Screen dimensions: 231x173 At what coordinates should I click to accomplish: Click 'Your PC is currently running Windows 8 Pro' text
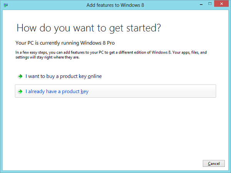tap(65, 43)
